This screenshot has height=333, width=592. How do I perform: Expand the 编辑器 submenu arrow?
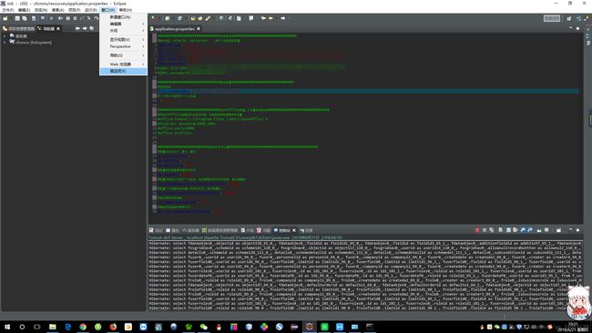[x=143, y=24]
